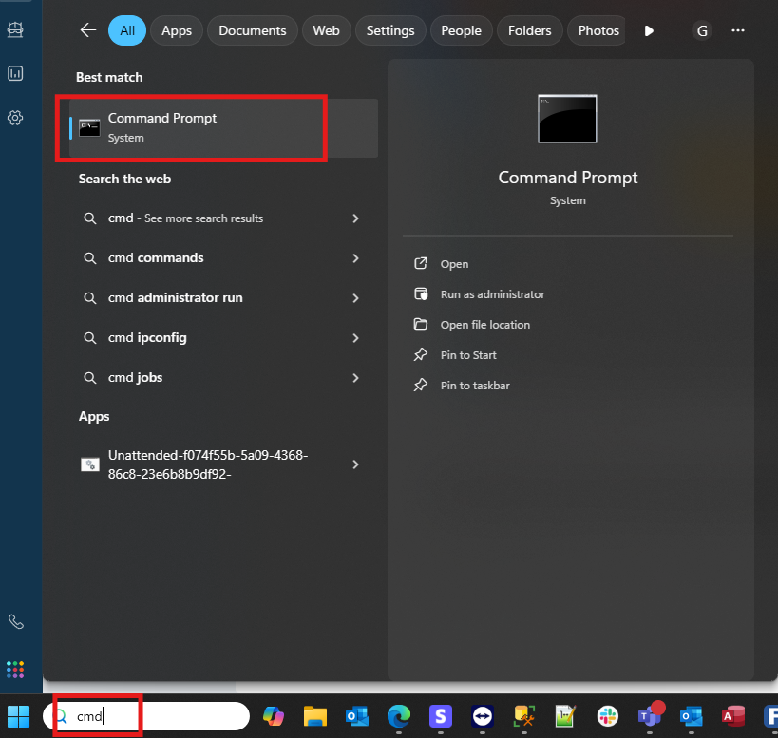778x738 pixels.
Task: Open the Folders filter tab
Action: coord(529,30)
